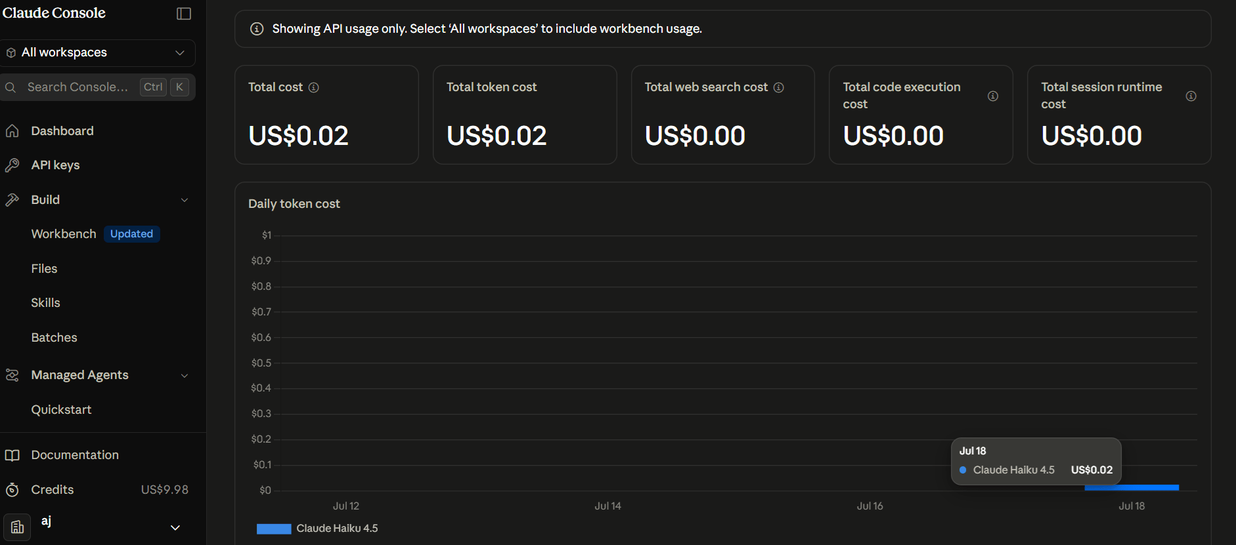The height and width of the screenshot is (545, 1236).
Task: Open the Documentation link
Action: pyautogui.click(x=75, y=455)
